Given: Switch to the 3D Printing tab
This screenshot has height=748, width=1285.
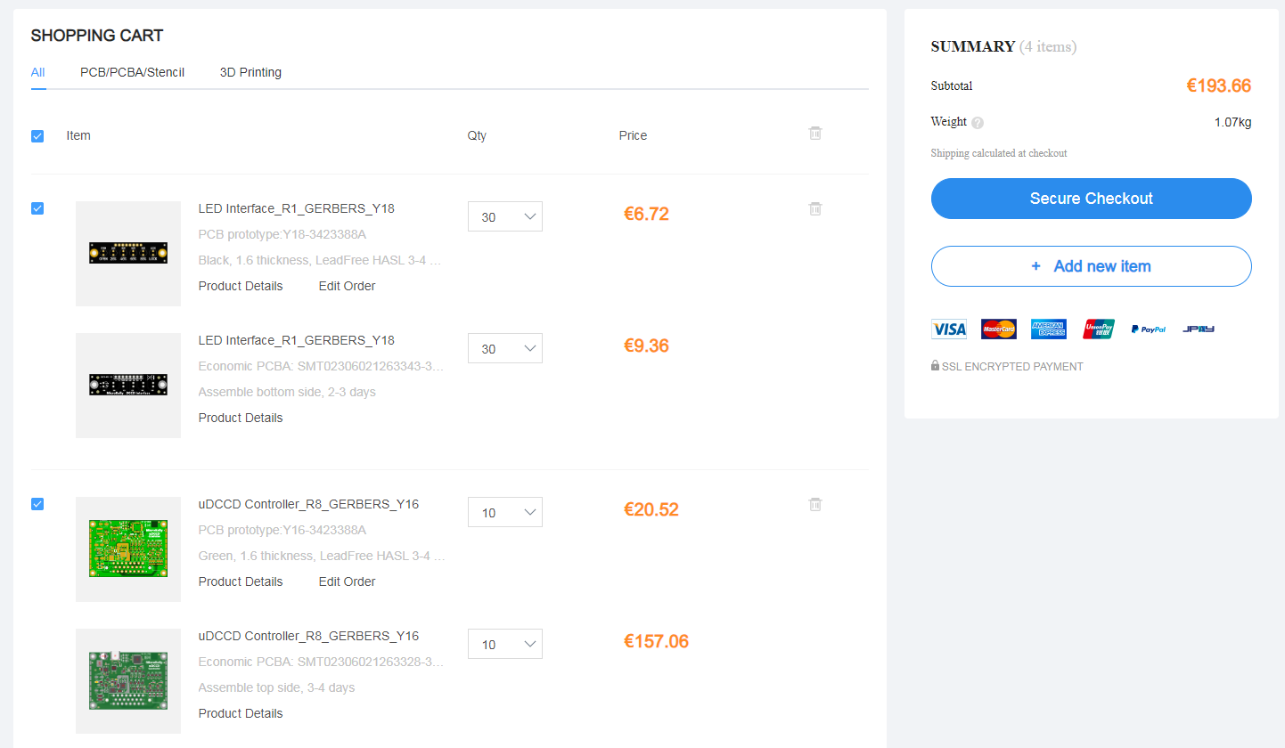Looking at the screenshot, I should point(250,72).
